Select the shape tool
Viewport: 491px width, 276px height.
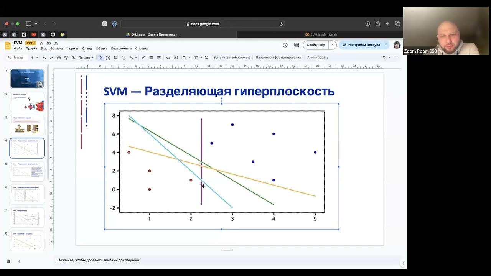click(x=124, y=58)
